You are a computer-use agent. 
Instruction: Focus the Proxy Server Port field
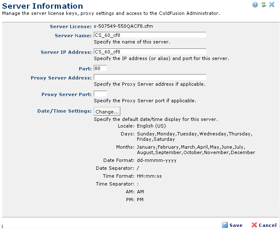coord(100,94)
